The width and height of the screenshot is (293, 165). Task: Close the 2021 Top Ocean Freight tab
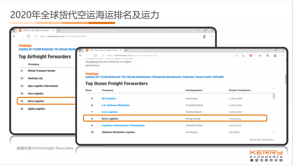[121, 50]
